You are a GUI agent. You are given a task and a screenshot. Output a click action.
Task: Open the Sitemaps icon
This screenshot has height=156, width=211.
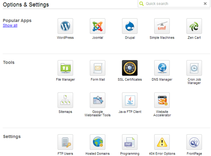pyautogui.click(x=65, y=100)
